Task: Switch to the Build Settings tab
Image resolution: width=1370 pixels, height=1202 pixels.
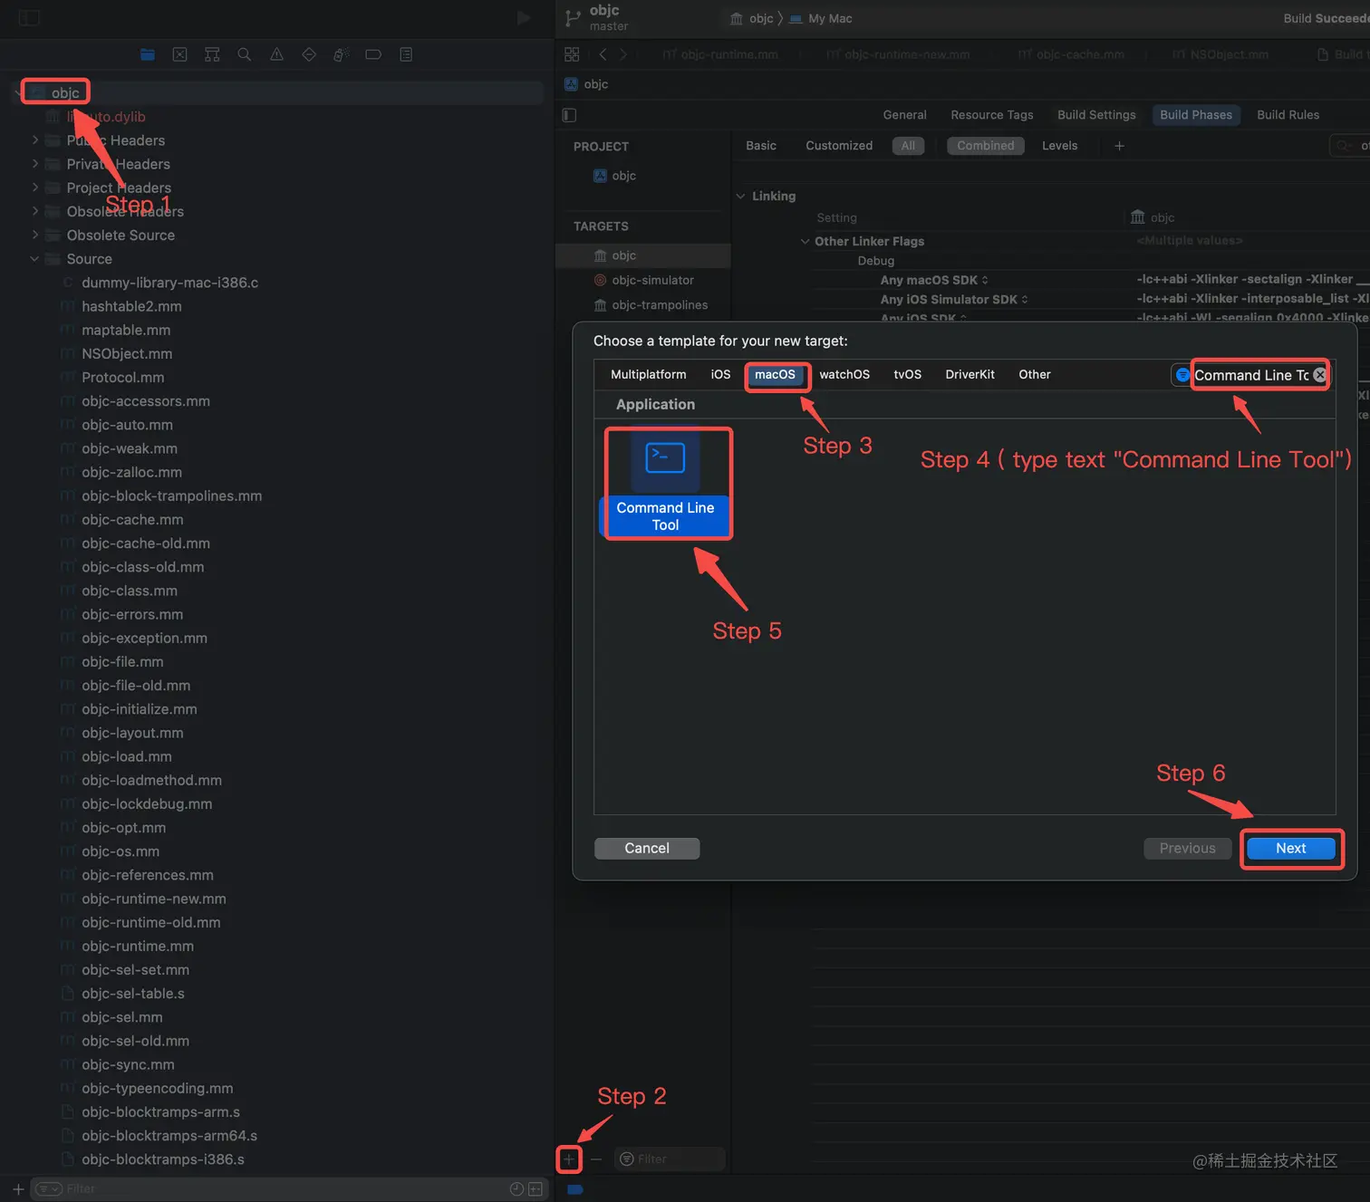Action: click(x=1096, y=115)
